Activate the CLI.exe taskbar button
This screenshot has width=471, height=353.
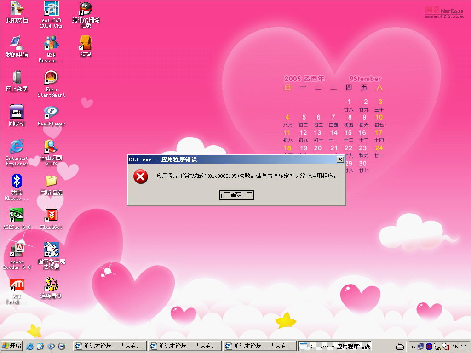pos(334,347)
